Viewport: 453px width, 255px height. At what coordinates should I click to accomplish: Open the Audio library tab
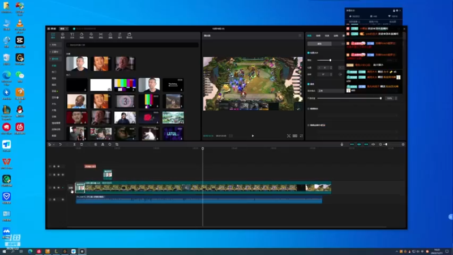point(62,35)
